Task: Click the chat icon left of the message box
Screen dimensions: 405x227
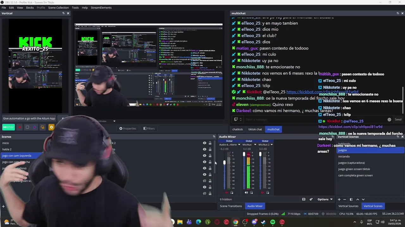Action: [x=236, y=119]
